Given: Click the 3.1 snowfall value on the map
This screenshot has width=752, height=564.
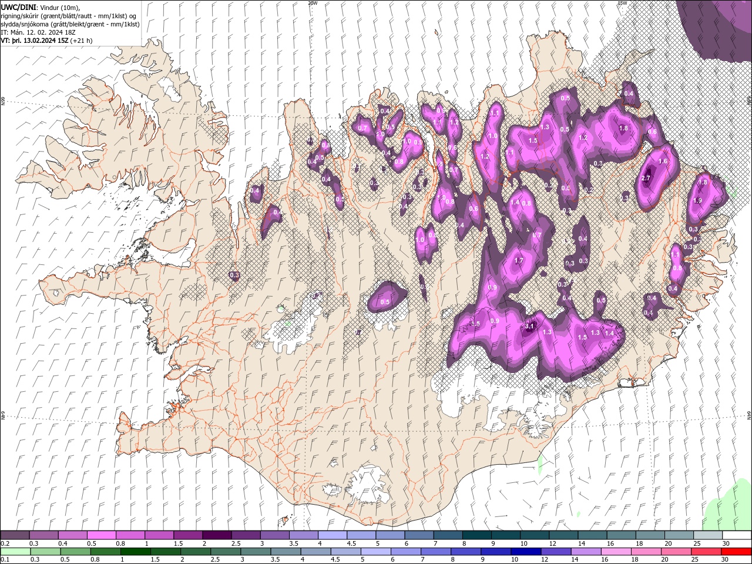Looking at the screenshot, I should pos(529,326).
